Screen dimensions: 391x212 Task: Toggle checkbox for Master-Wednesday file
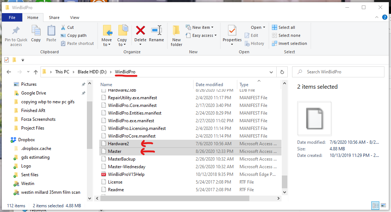pos(103,167)
